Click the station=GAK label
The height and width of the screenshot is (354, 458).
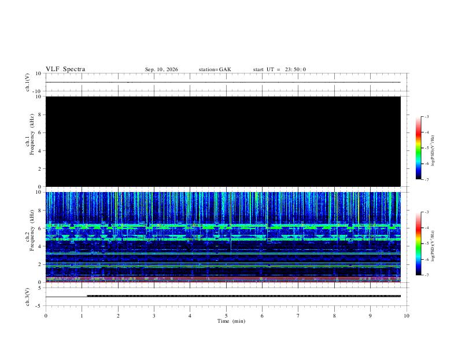tap(215, 69)
